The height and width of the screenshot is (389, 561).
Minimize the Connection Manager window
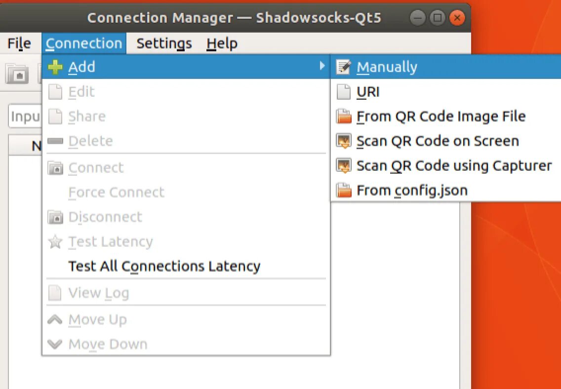click(417, 17)
